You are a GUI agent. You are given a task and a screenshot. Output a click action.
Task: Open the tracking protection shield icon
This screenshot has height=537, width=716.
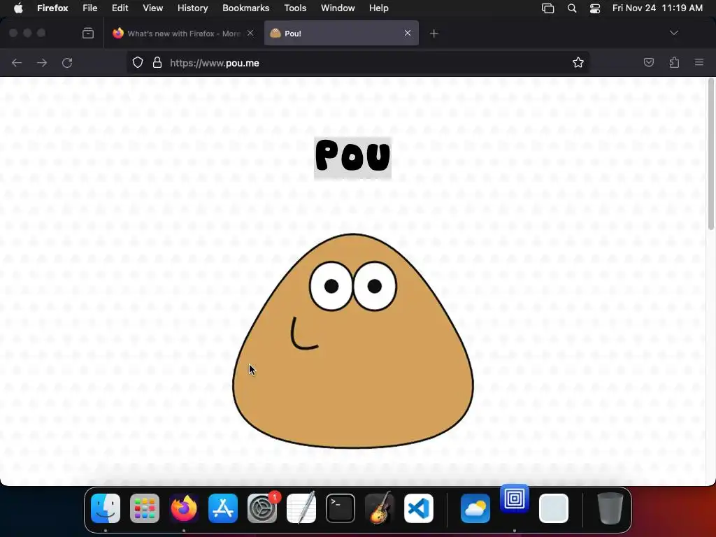[138, 62]
